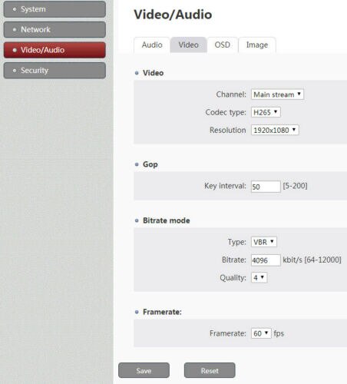Open the Codec type H265 dropdown
The image size is (347, 384).
(x=266, y=112)
